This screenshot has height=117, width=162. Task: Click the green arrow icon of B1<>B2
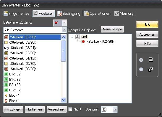(x=6, y=74)
